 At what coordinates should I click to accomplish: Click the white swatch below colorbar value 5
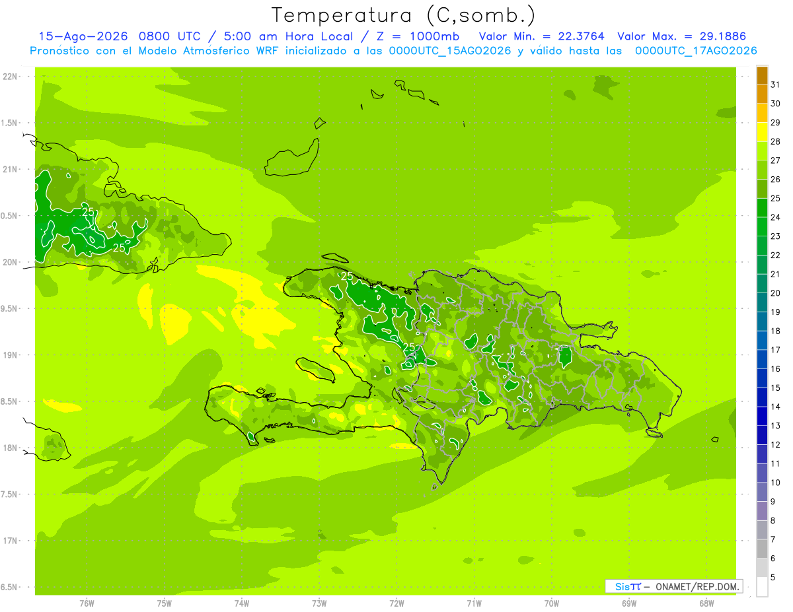(x=762, y=586)
